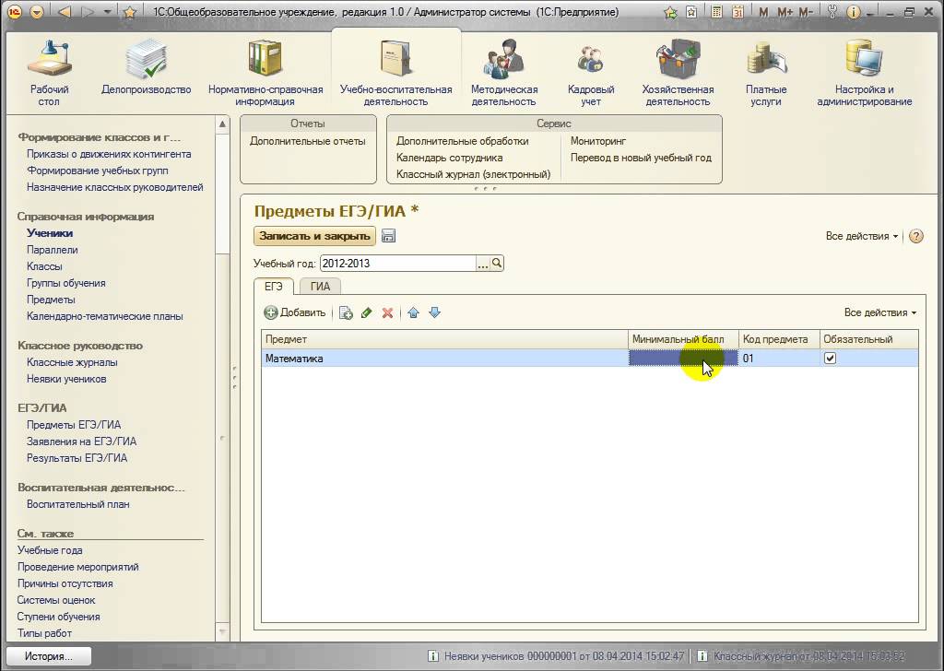Delete row with red X icon

pyautogui.click(x=388, y=313)
